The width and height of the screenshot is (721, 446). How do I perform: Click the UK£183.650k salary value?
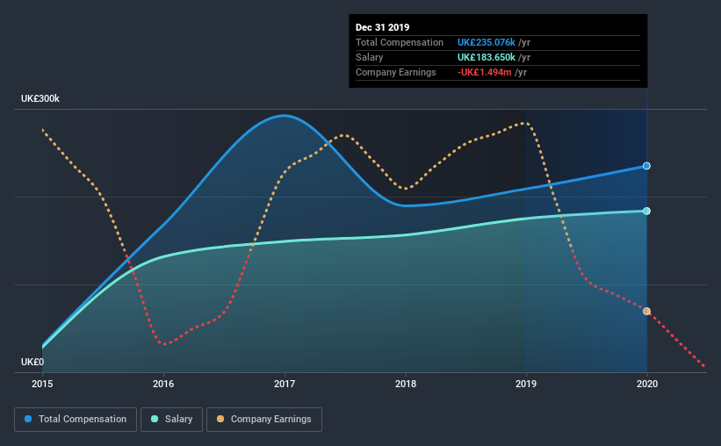pos(486,57)
